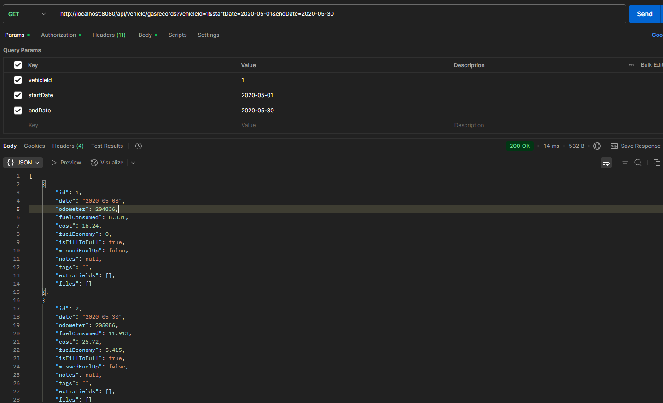This screenshot has height=403, width=663.
Task: Toggle word wrap in response viewer
Action: (x=606, y=163)
